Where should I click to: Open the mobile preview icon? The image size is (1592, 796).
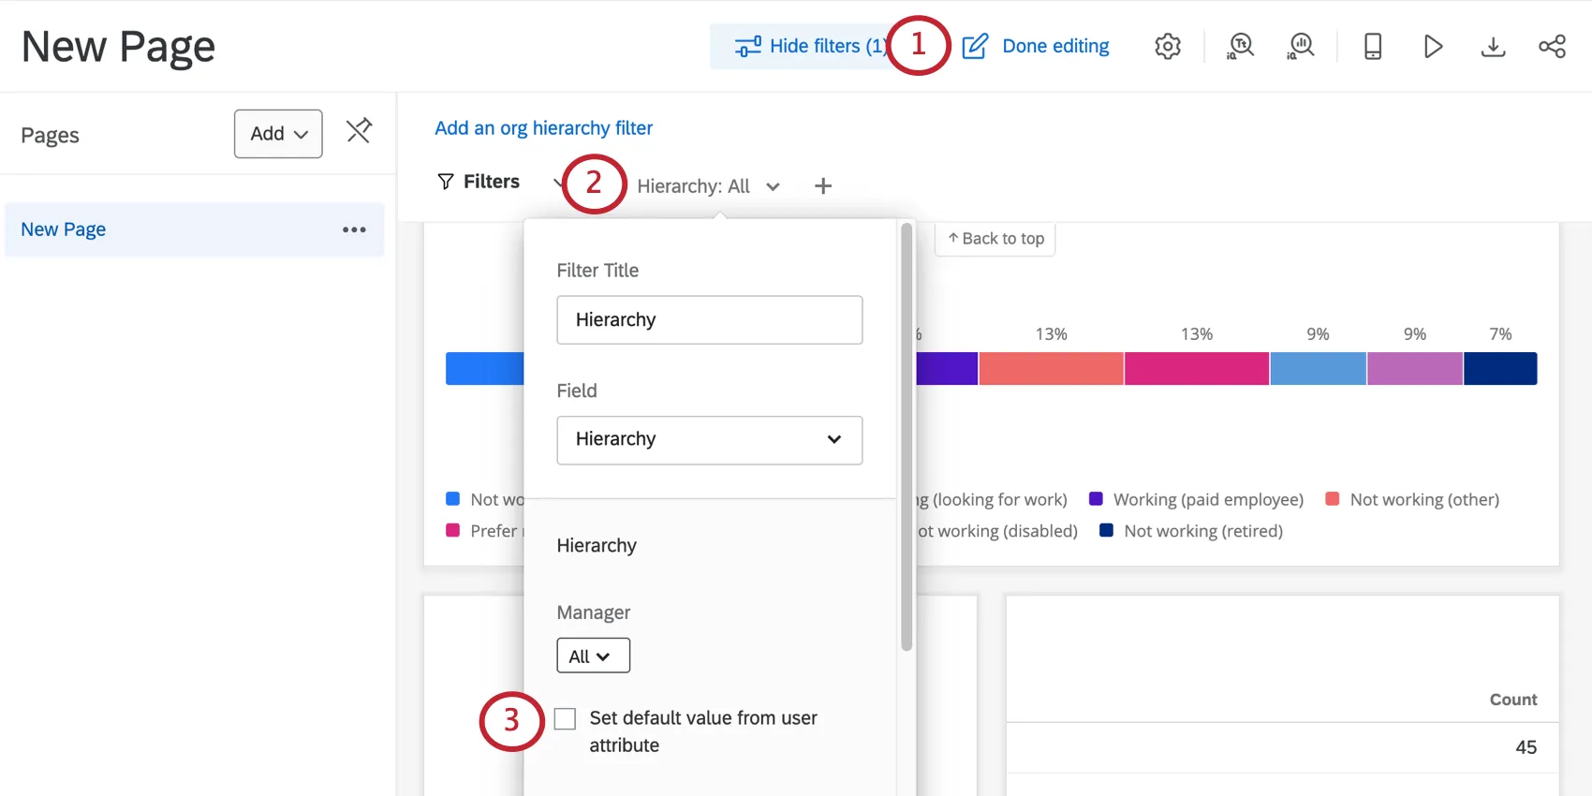coord(1372,46)
